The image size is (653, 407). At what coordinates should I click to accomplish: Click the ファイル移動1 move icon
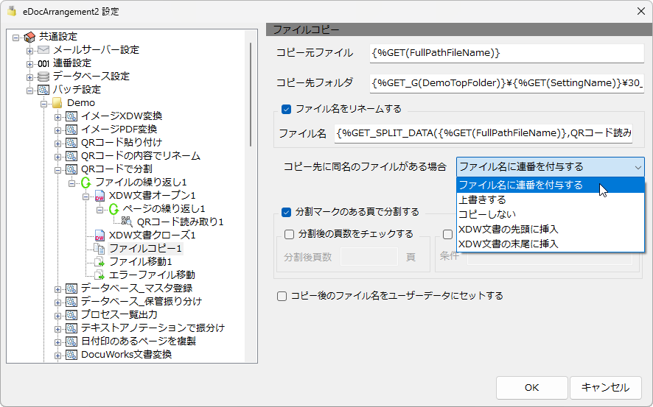(x=99, y=262)
